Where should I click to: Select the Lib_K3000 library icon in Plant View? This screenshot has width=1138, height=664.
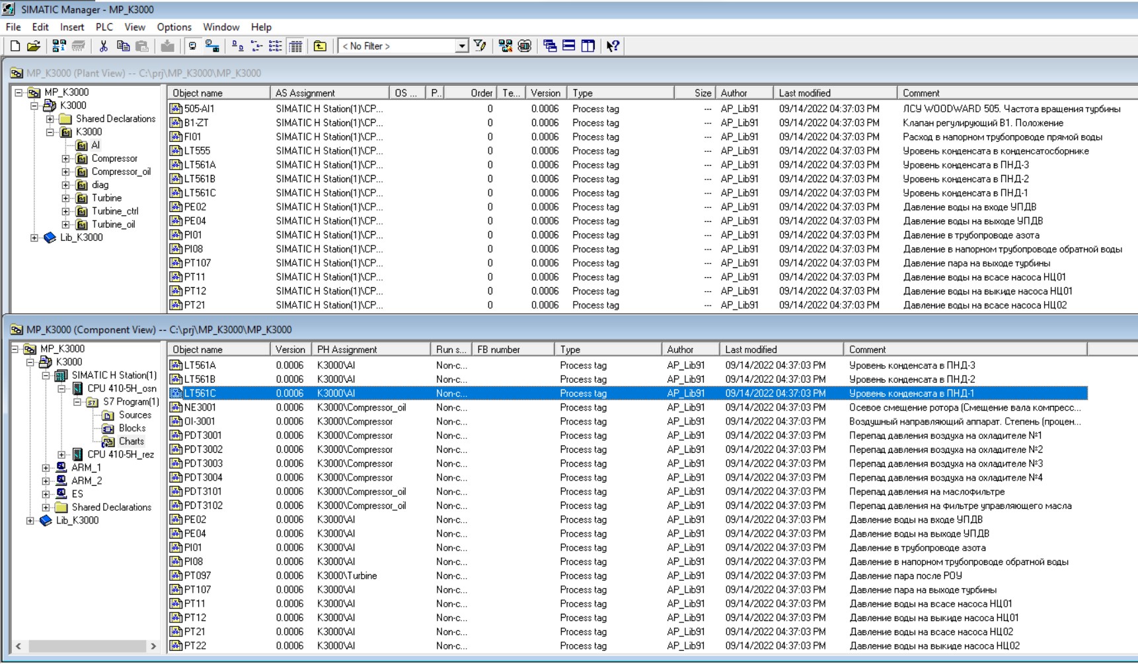(x=50, y=238)
